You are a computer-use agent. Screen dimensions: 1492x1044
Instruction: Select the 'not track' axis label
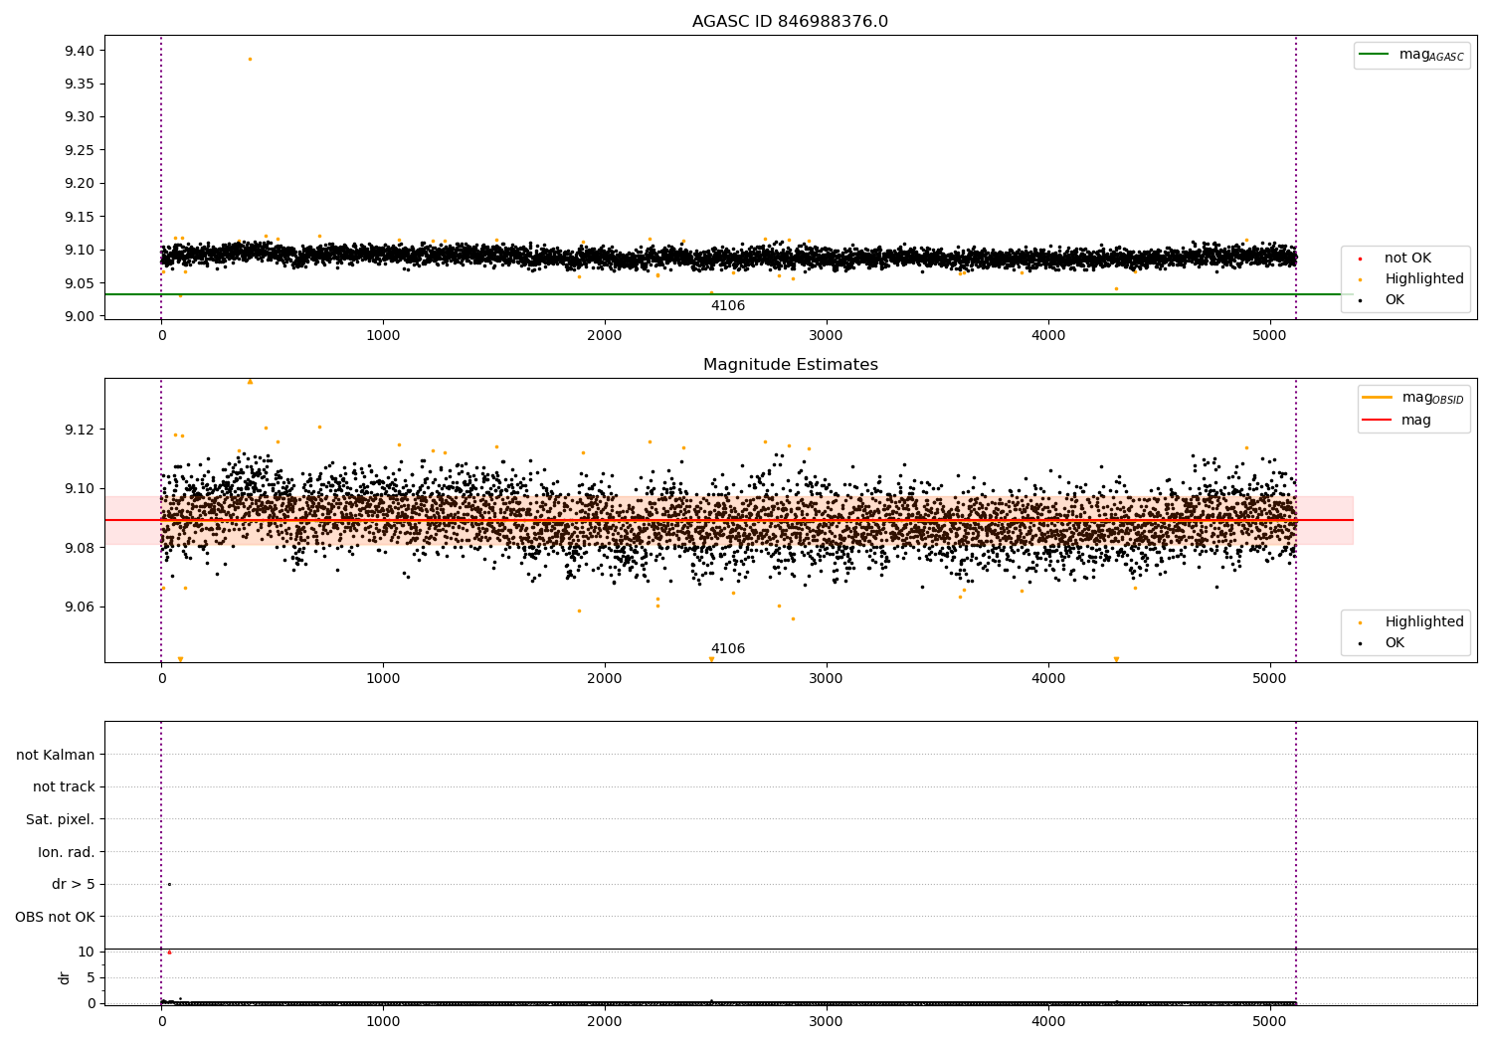point(64,786)
